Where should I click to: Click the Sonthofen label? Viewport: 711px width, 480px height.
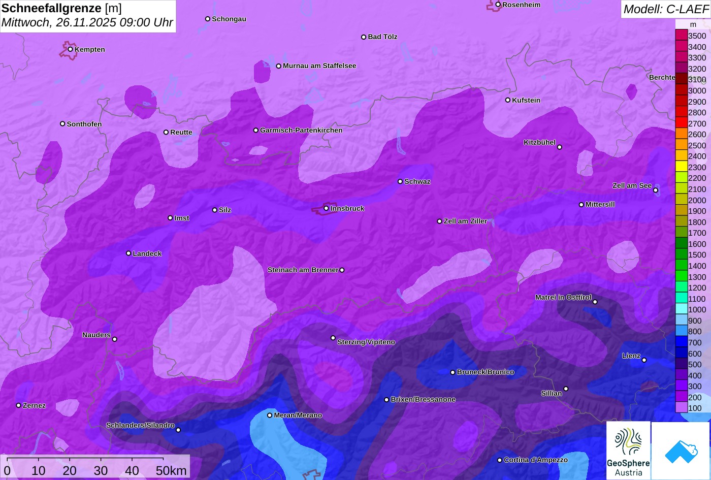click(84, 124)
